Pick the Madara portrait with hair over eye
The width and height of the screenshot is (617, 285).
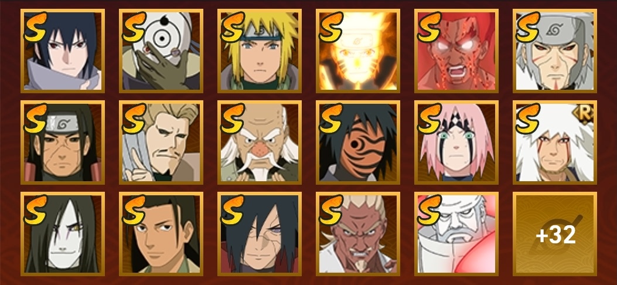click(260, 234)
